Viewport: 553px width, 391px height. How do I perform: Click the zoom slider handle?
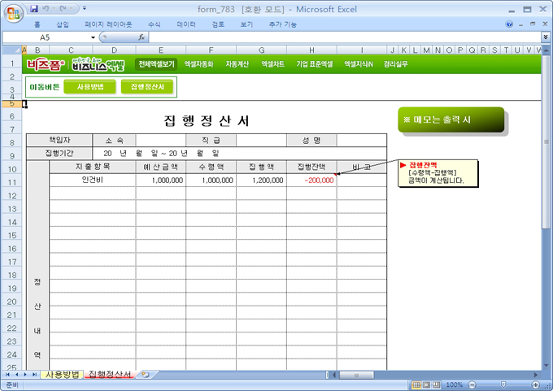[502, 384]
